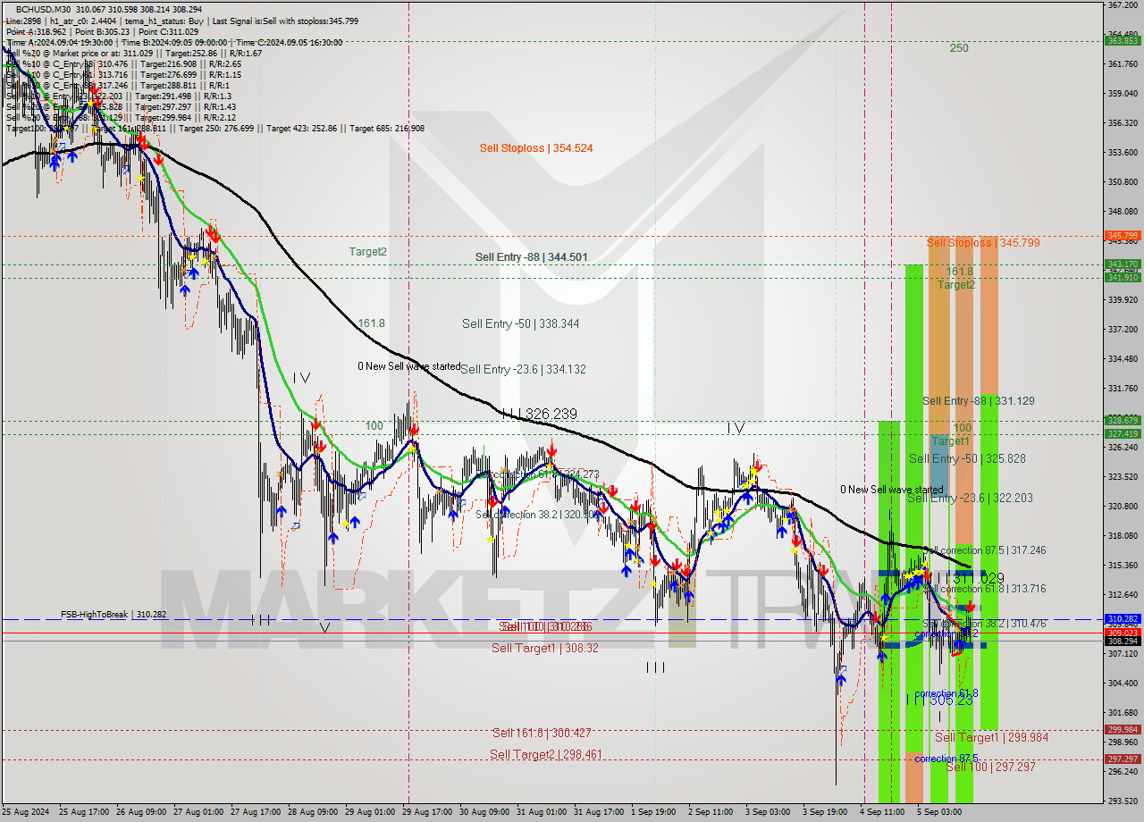This screenshot has height=822, width=1144.
Task: Click the 299.984 red price tag
Action: tap(1123, 730)
